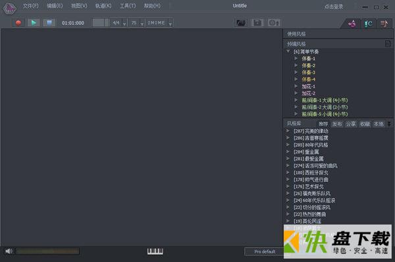Switch to the orange note-list tab icon
The image size is (395, 262).
click(384, 24)
